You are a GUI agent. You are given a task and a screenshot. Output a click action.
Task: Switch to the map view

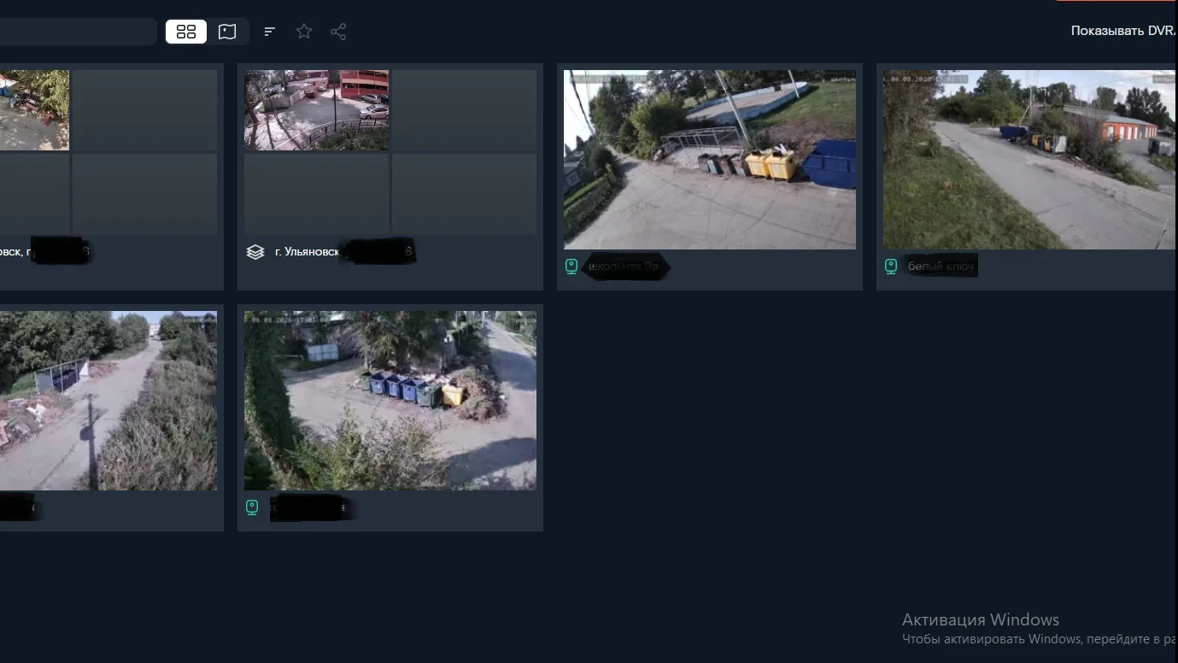pos(227,32)
